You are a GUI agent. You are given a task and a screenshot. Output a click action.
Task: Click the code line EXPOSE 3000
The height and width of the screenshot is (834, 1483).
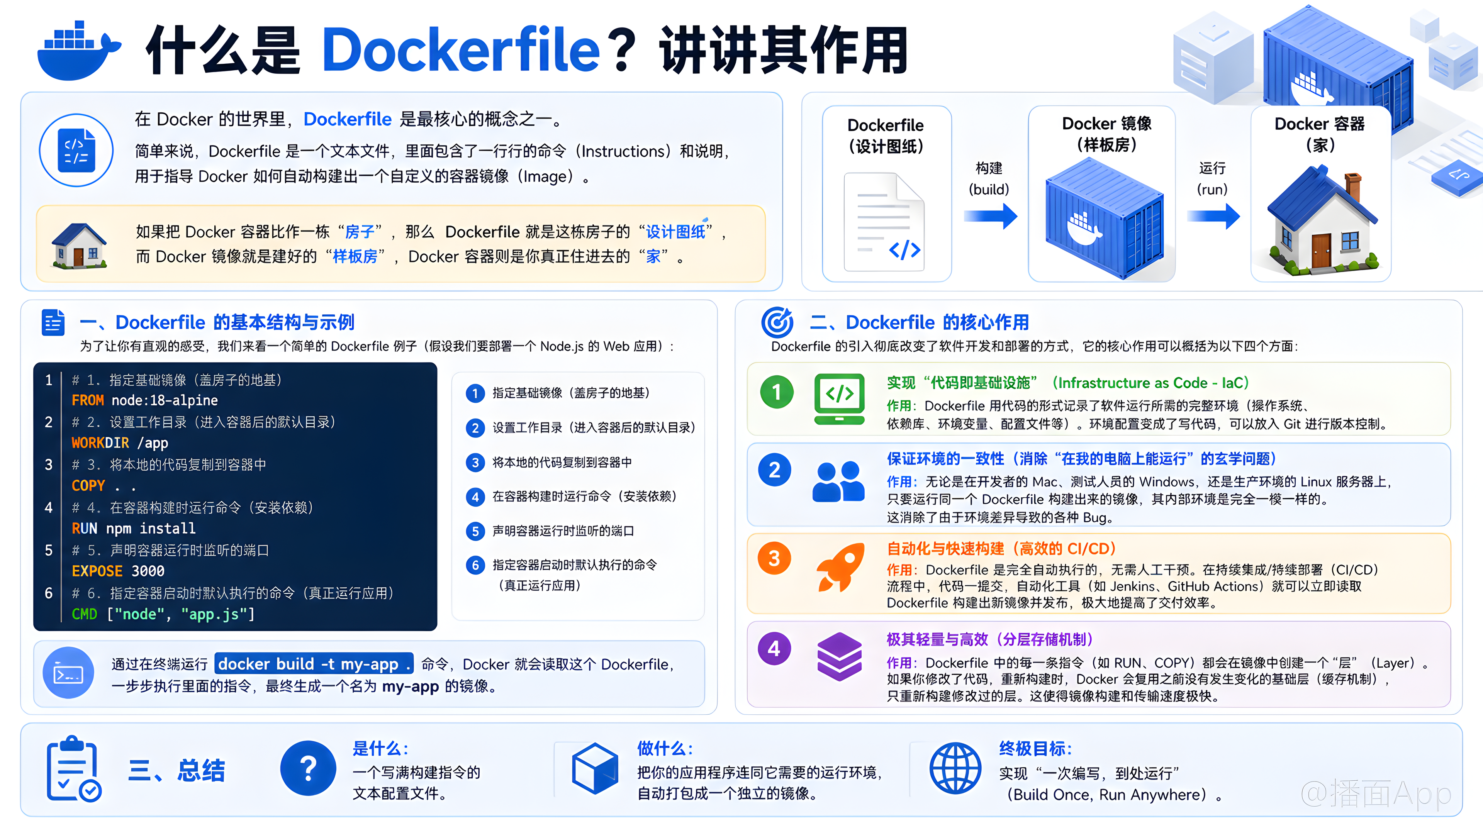tap(118, 571)
